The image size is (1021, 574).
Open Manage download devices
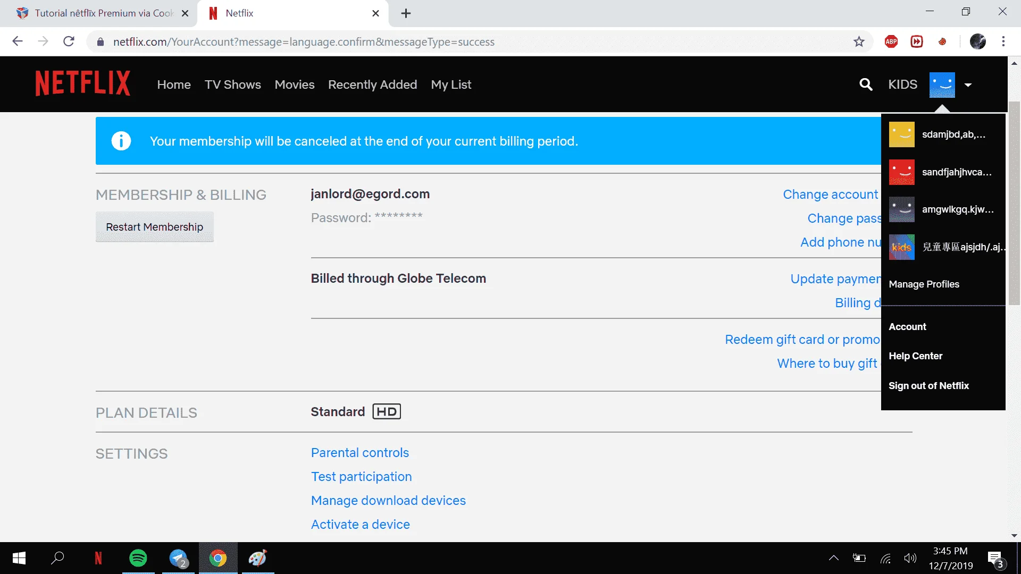388,501
